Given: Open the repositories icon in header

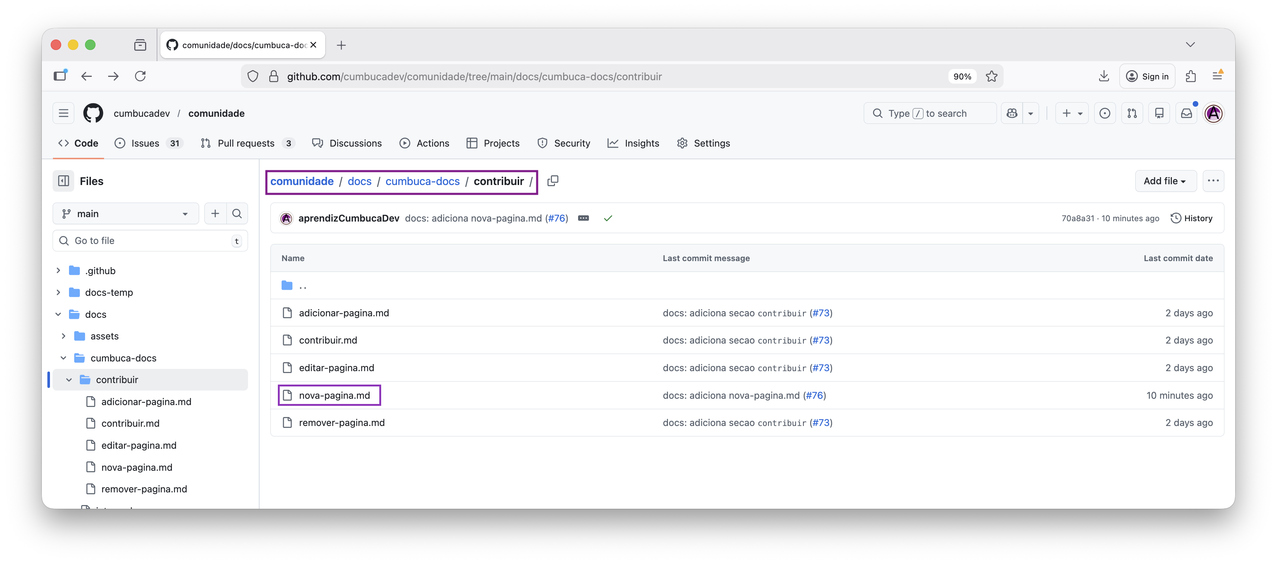Looking at the screenshot, I should pyautogui.click(x=1159, y=113).
